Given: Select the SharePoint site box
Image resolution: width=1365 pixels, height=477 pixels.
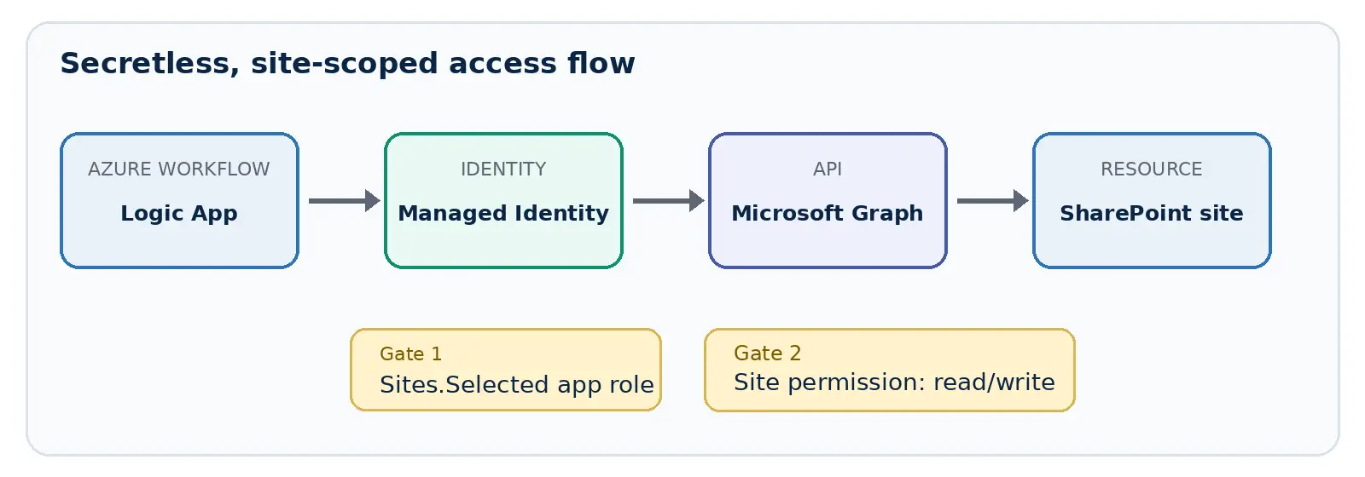Looking at the screenshot, I should 1152,200.
